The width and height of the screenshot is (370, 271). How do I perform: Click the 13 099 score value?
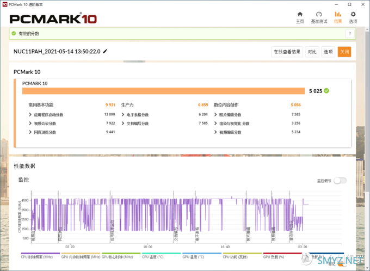tap(109, 114)
